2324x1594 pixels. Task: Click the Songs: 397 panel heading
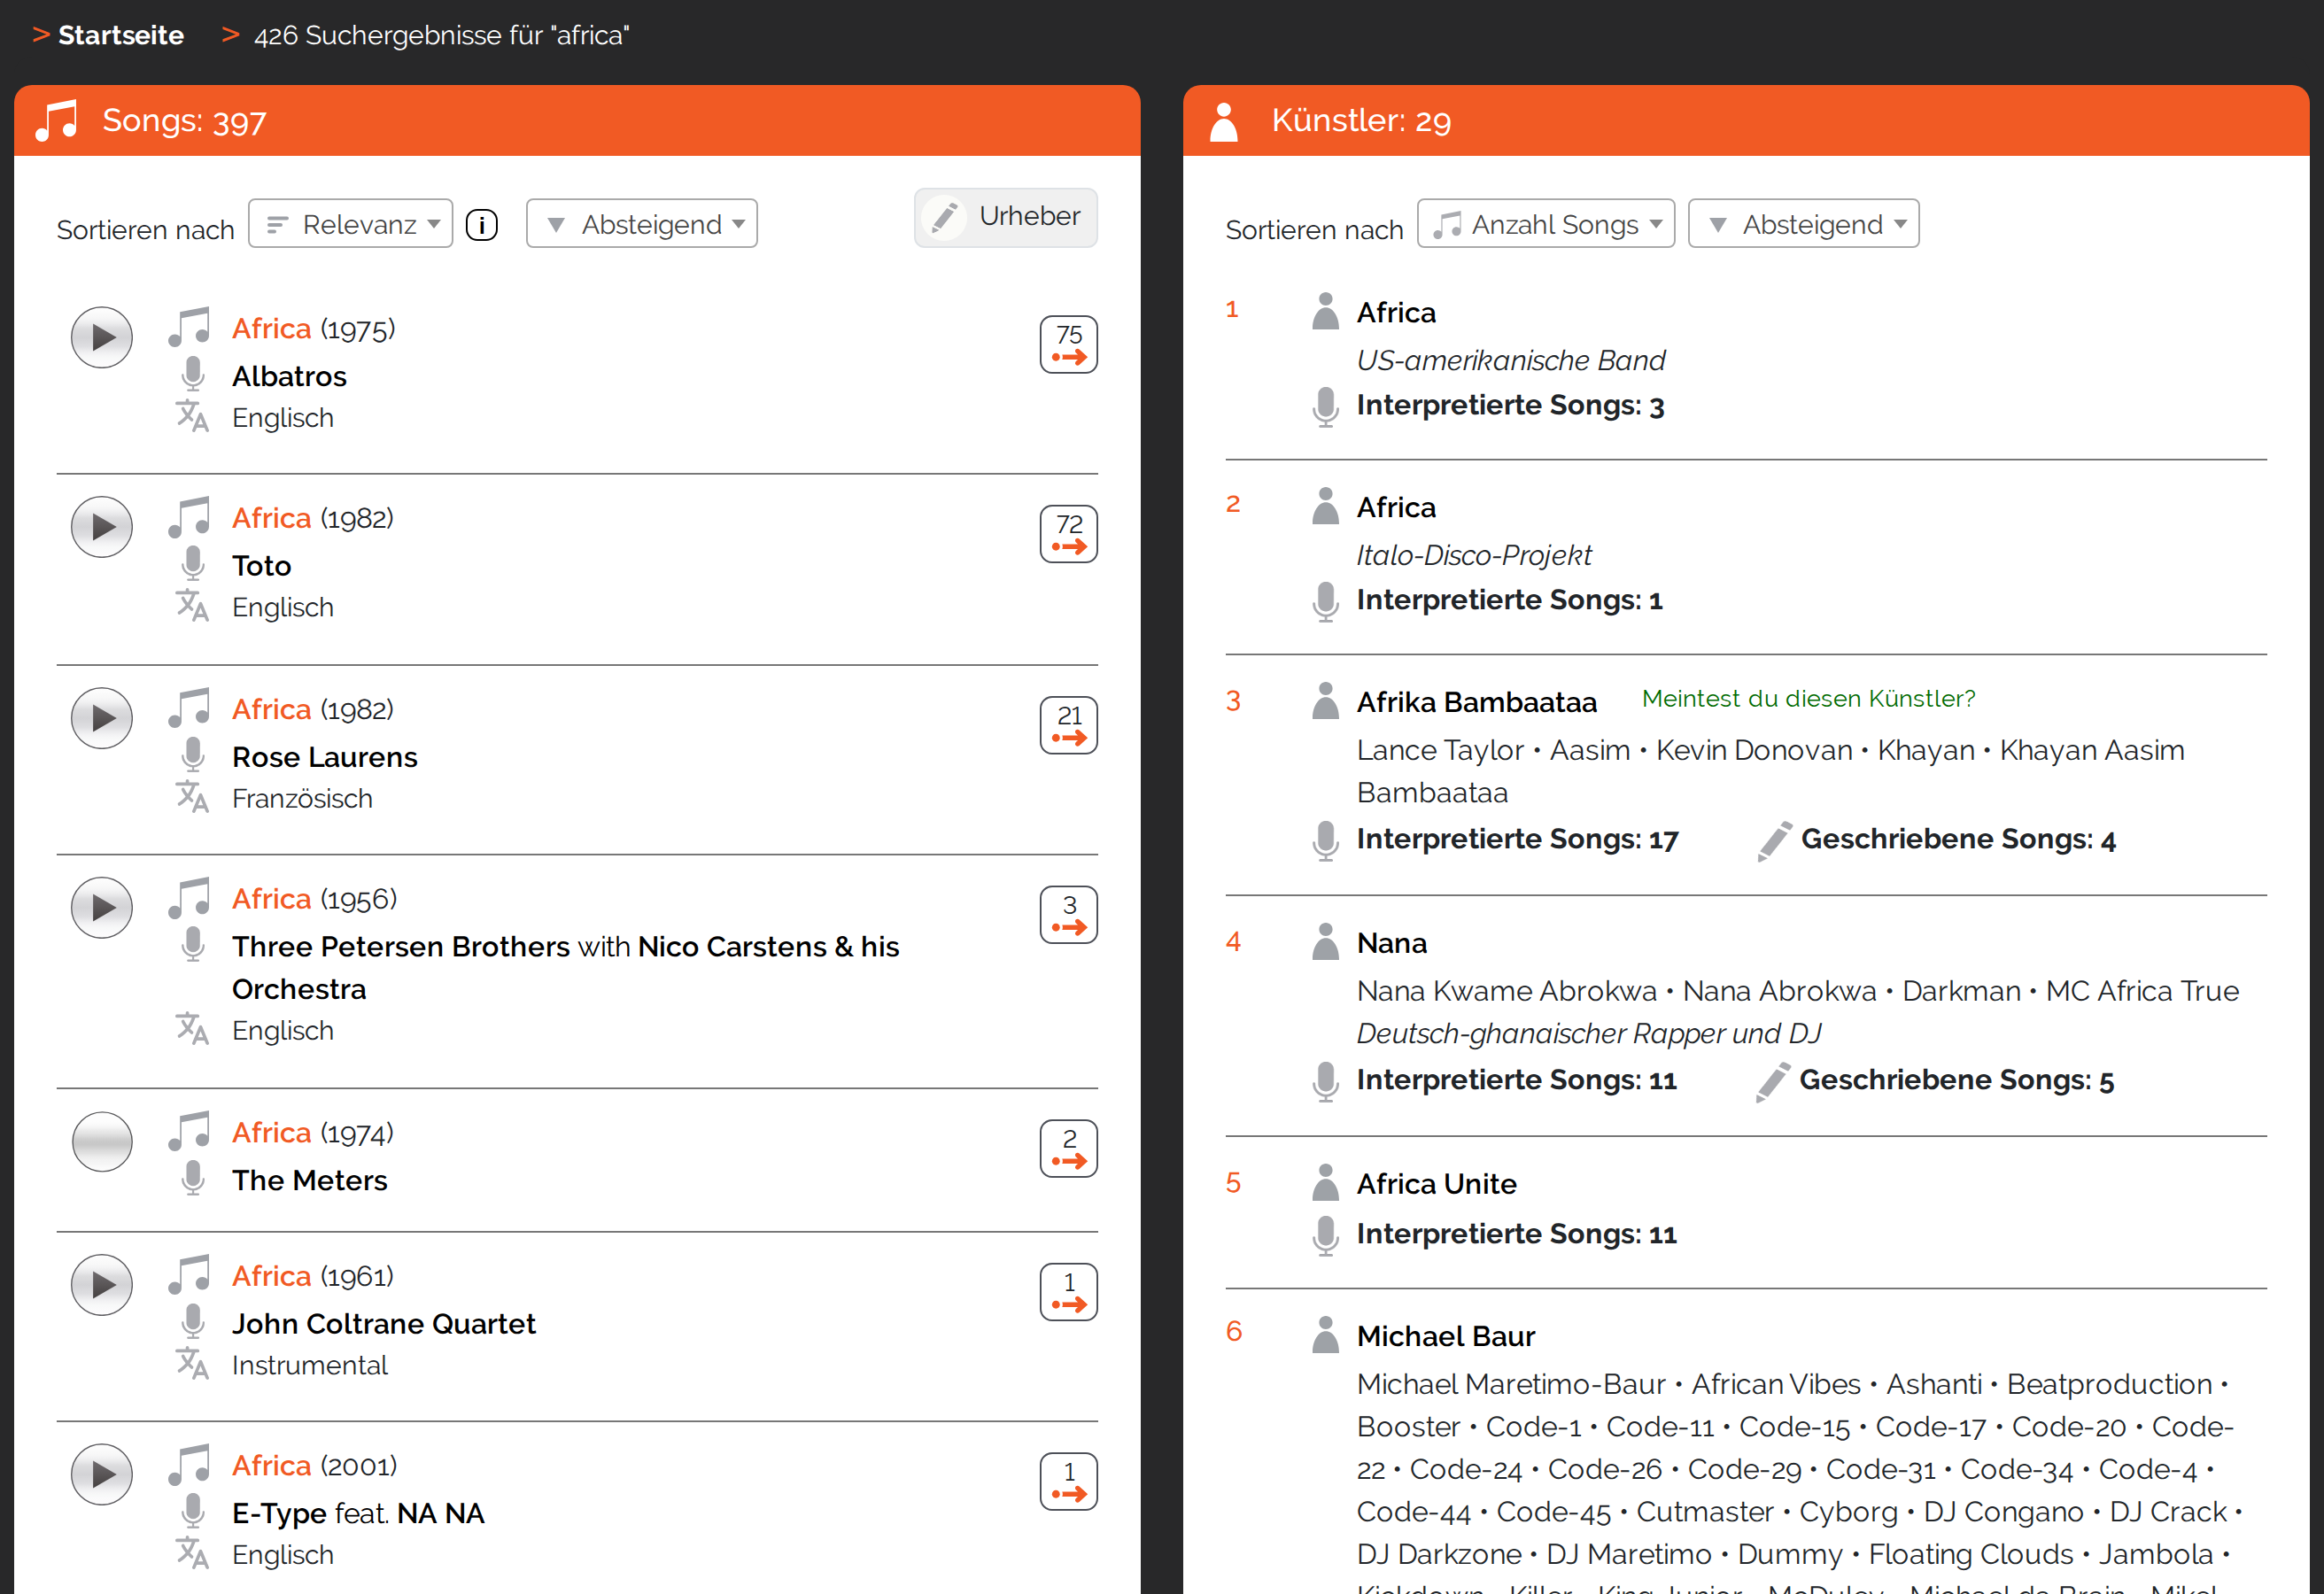coord(184,121)
